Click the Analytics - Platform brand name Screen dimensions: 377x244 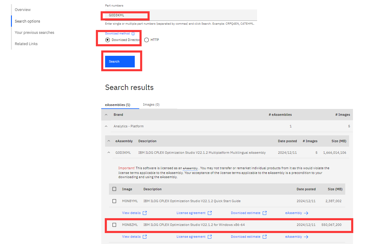[129, 126]
